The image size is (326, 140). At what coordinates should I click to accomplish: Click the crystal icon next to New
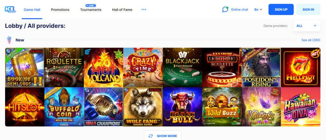click(x=9, y=40)
